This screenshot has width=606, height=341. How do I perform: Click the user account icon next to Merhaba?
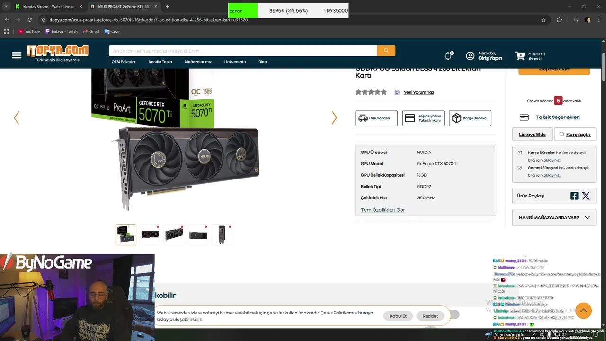[x=470, y=56]
